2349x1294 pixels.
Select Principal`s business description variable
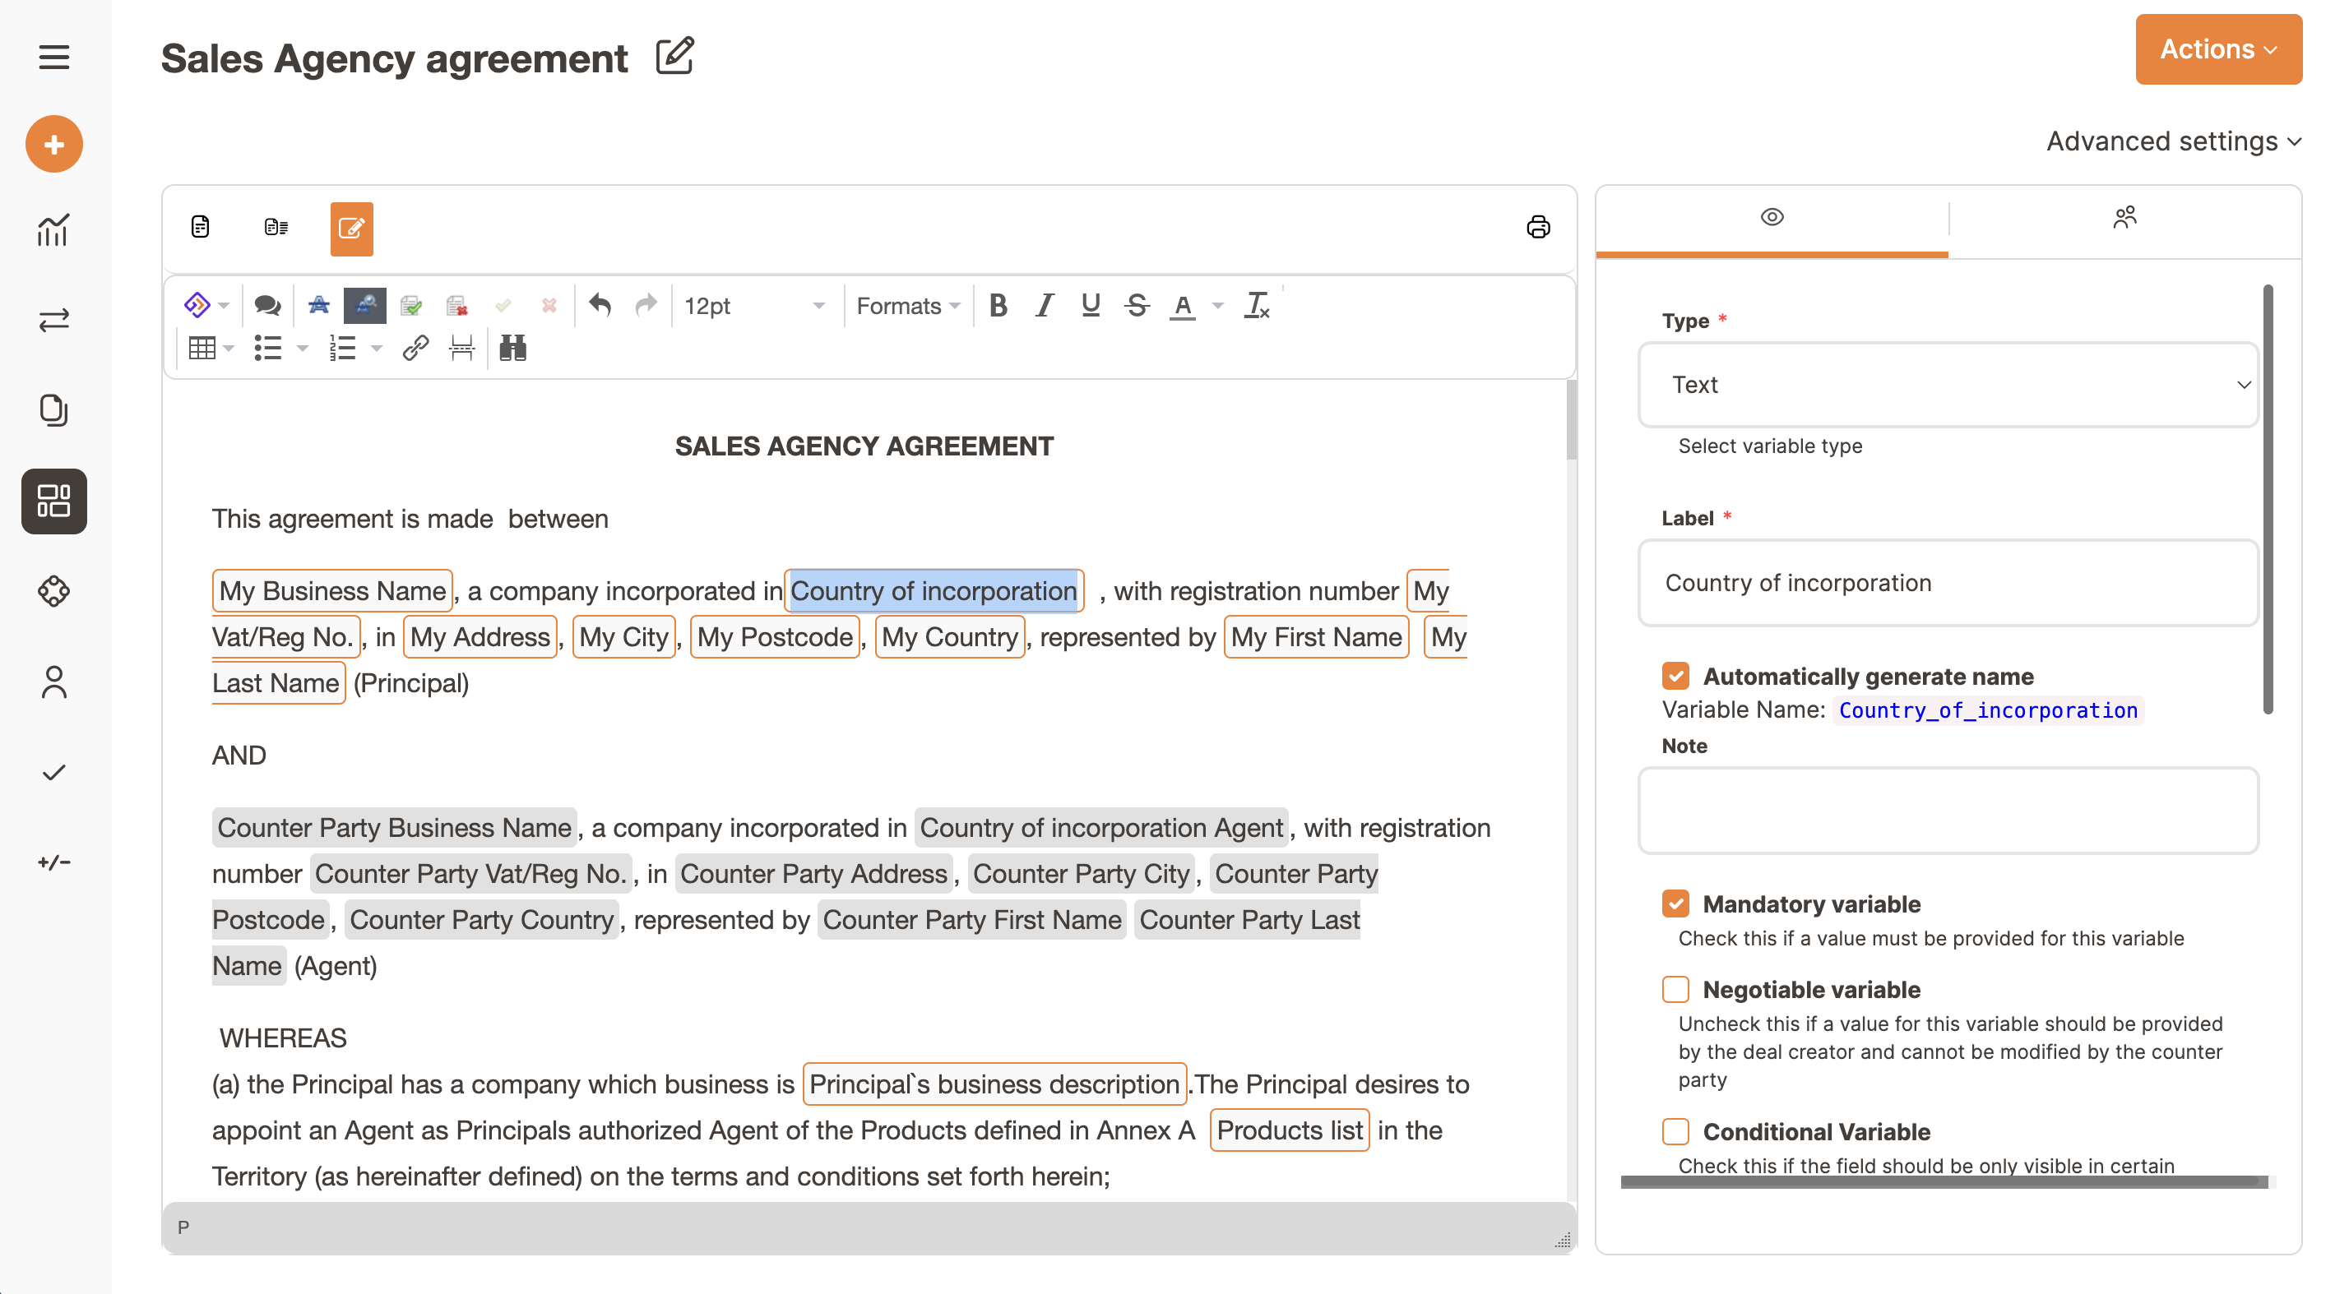click(x=994, y=1084)
